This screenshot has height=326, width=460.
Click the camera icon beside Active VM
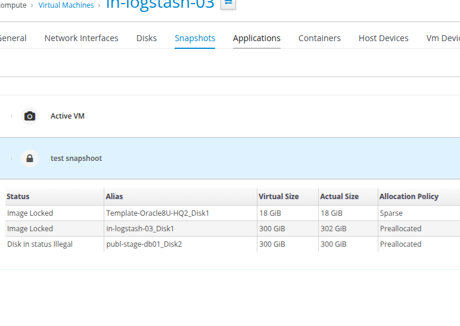pyautogui.click(x=30, y=116)
